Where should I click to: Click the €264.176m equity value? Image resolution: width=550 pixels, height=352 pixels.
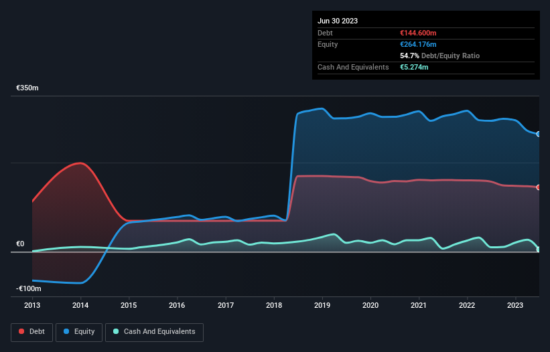418,44
